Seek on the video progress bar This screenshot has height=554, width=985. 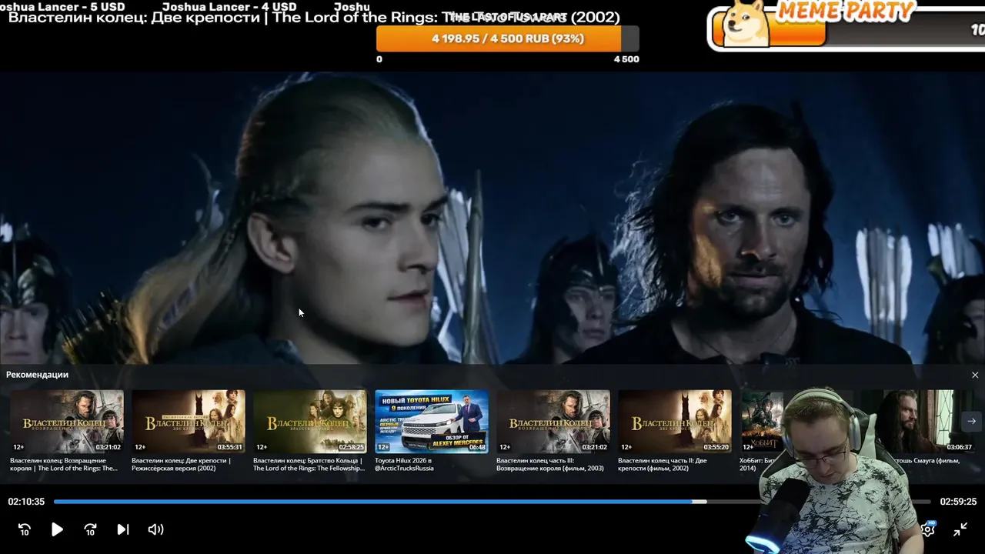point(492,502)
